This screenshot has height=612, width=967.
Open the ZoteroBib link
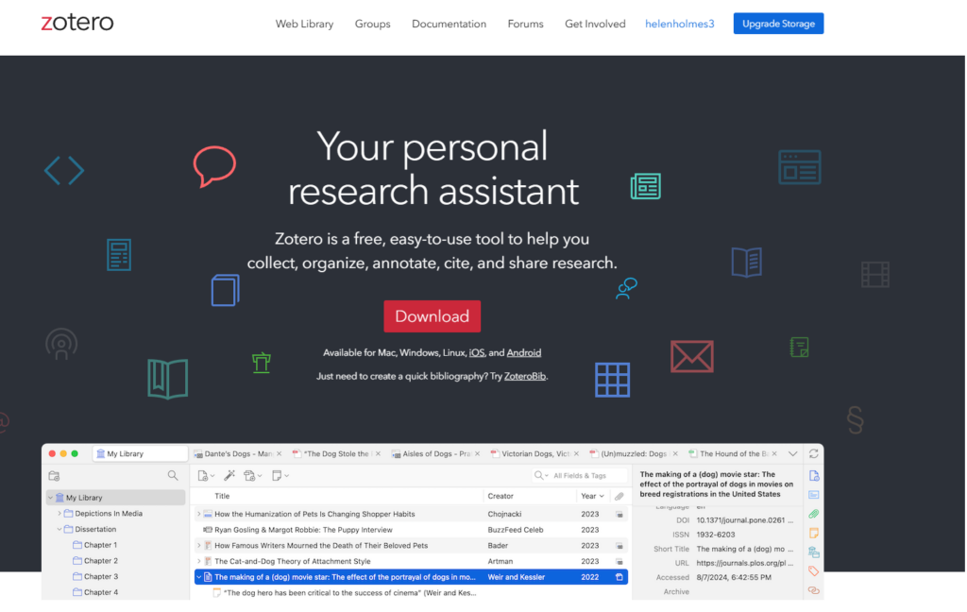click(525, 376)
